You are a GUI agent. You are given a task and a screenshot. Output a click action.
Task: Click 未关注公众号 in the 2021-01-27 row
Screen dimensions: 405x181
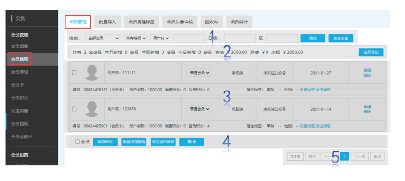(x=274, y=73)
